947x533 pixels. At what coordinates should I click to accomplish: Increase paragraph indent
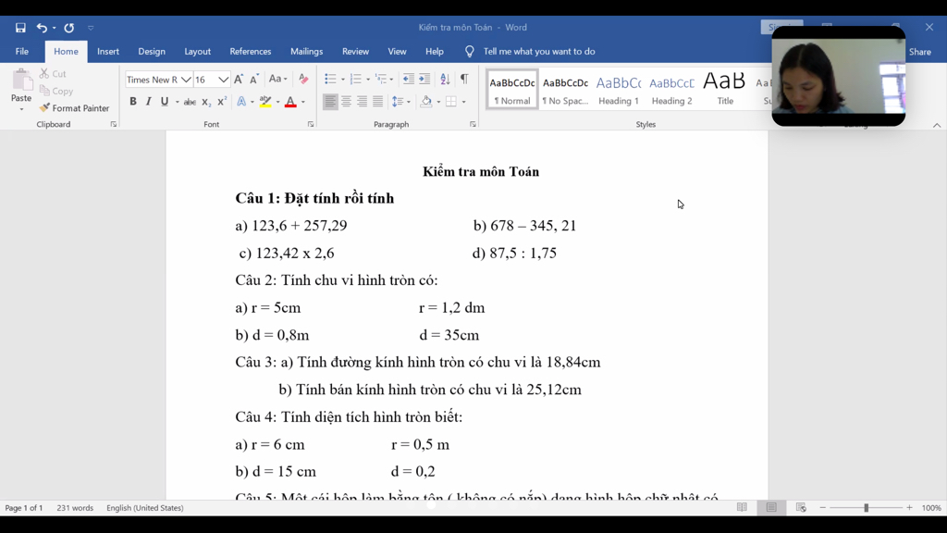pos(424,80)
